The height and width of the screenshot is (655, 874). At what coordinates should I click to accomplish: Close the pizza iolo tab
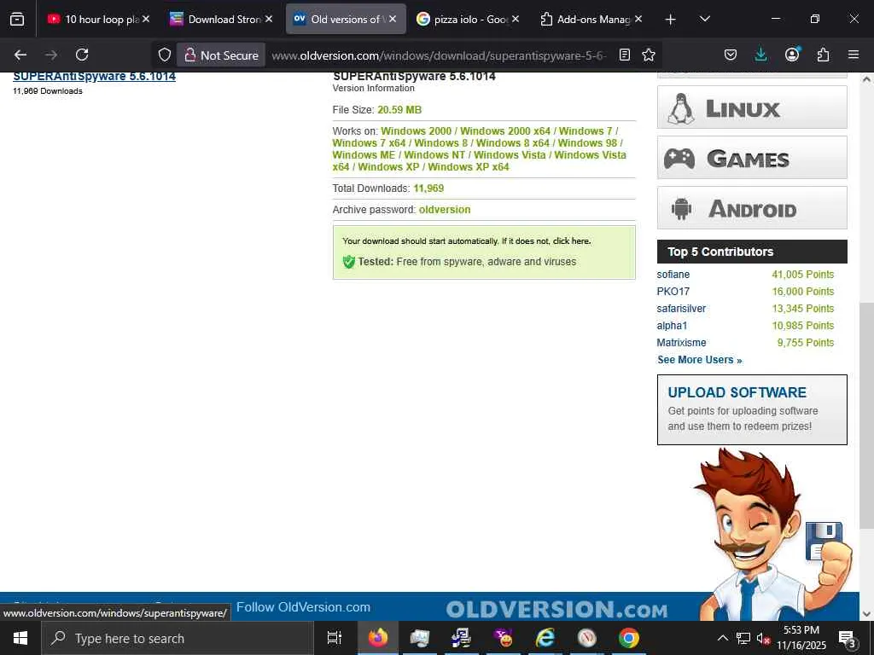[x=516, y=19]
